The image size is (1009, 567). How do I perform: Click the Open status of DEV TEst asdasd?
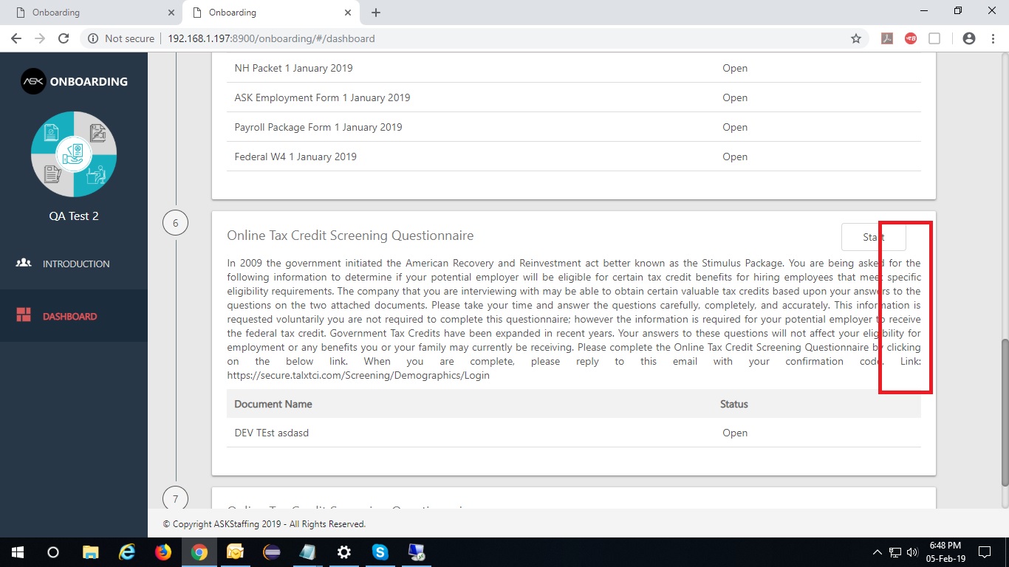click(x=735, y=433)
